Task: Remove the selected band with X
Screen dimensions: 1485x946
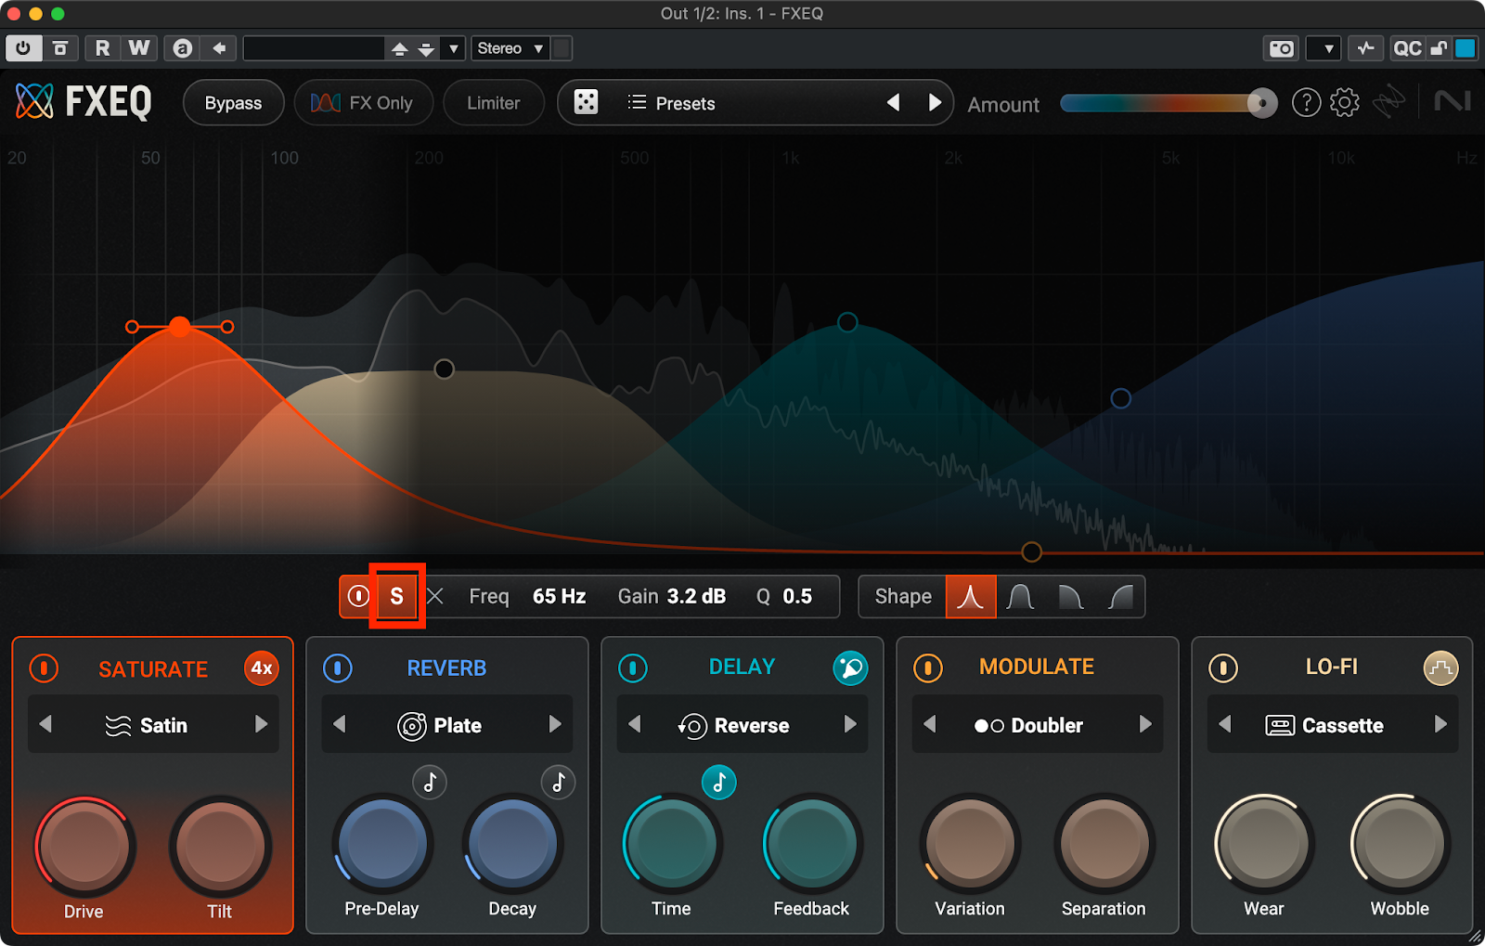Action: coord(435,596)
